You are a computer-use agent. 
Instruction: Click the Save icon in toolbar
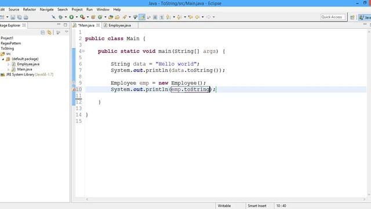13,17
